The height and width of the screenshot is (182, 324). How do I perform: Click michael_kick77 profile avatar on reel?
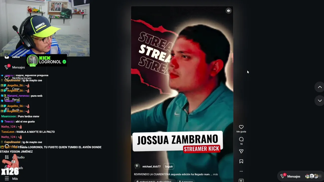(x=137, y=166)
